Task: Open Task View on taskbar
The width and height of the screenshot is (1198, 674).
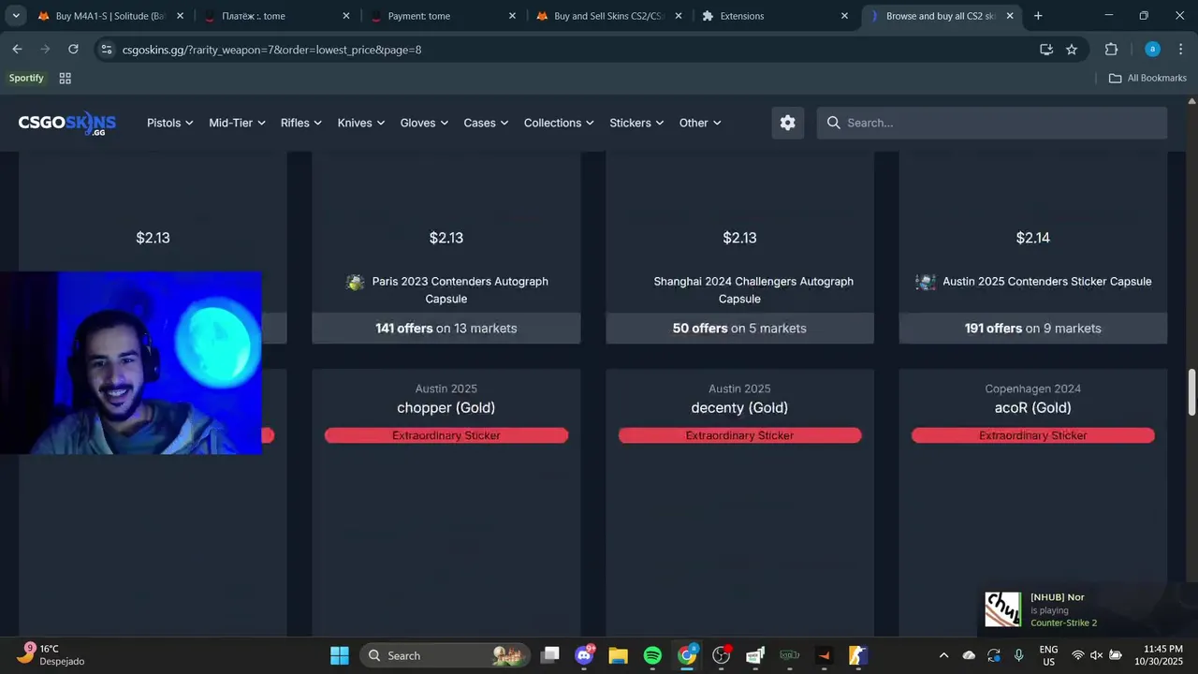Action: coord(550,655)
